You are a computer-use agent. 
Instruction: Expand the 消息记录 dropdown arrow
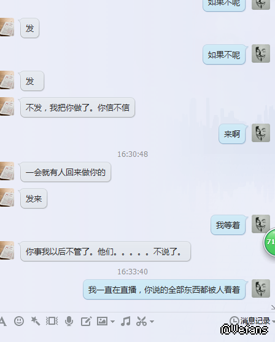[x=273, y=321]
